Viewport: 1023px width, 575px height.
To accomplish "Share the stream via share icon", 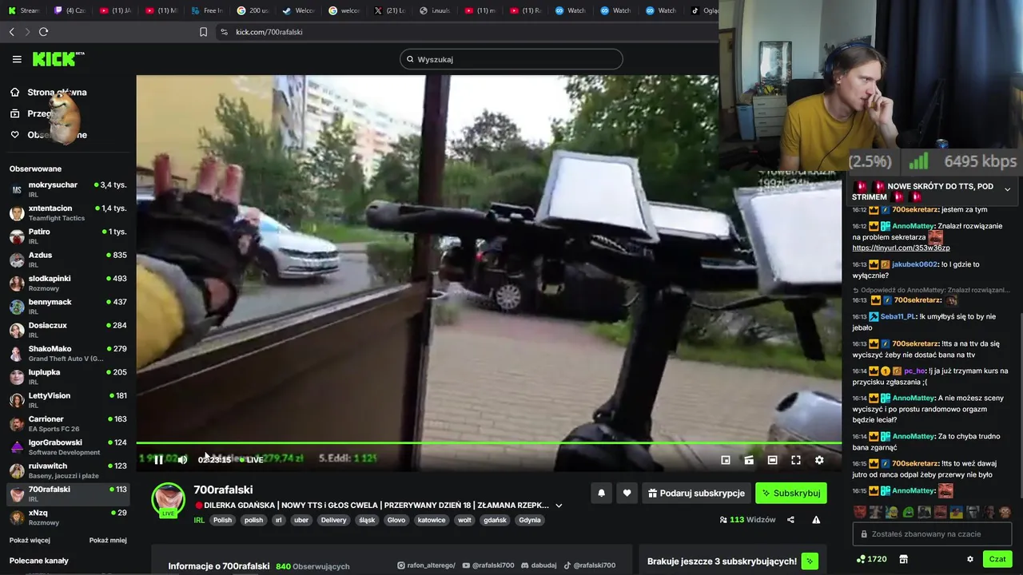I will pyautogui.click(x=790, y=520).
